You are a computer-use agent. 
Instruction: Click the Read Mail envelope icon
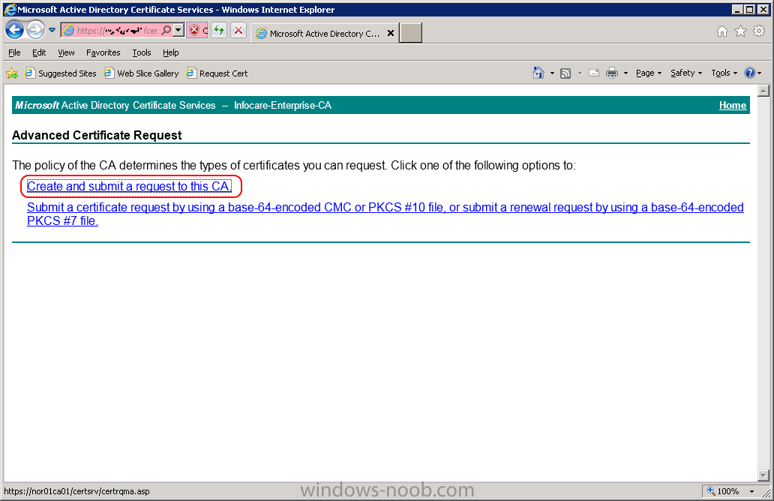[x=594, y=73]
